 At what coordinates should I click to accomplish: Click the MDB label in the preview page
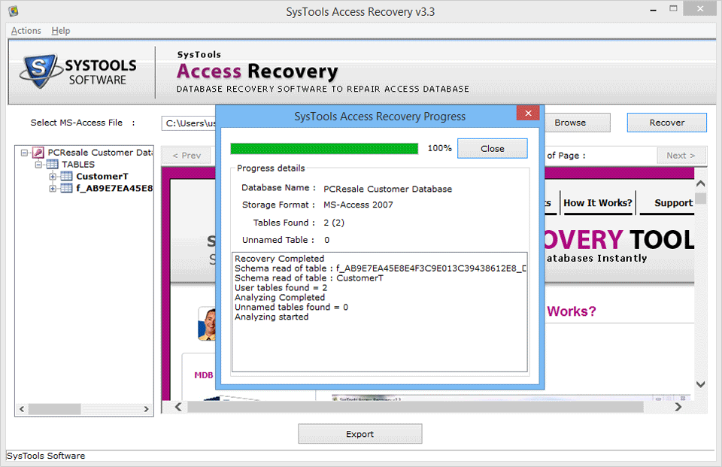(x=204, y=375)
